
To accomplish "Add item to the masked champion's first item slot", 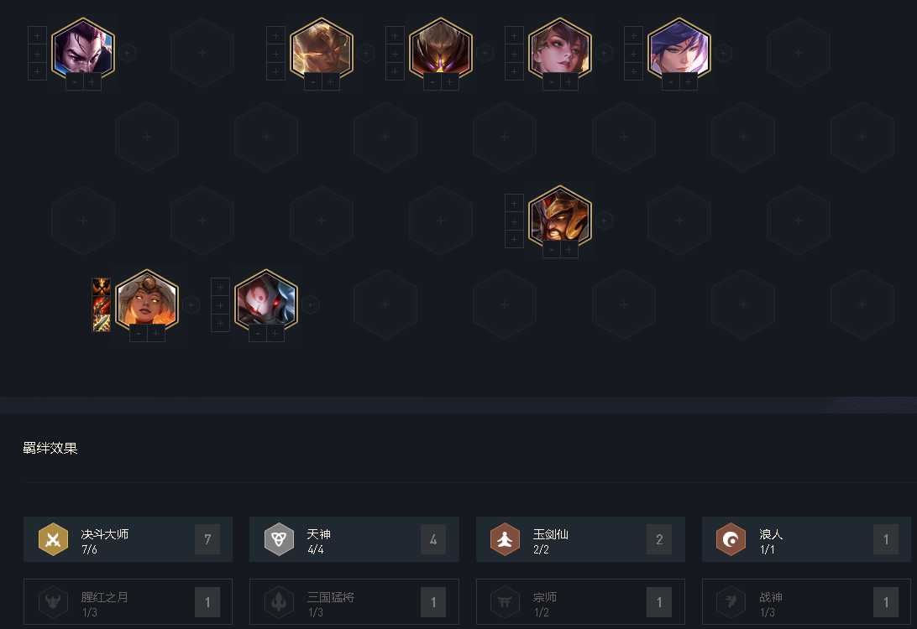I will (x=220, y=287).
